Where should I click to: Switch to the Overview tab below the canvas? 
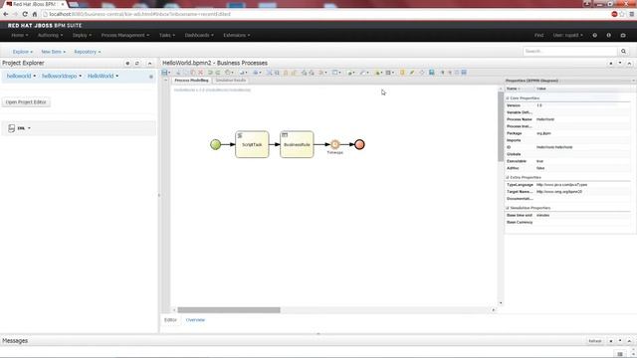click(x=195, y=320)
